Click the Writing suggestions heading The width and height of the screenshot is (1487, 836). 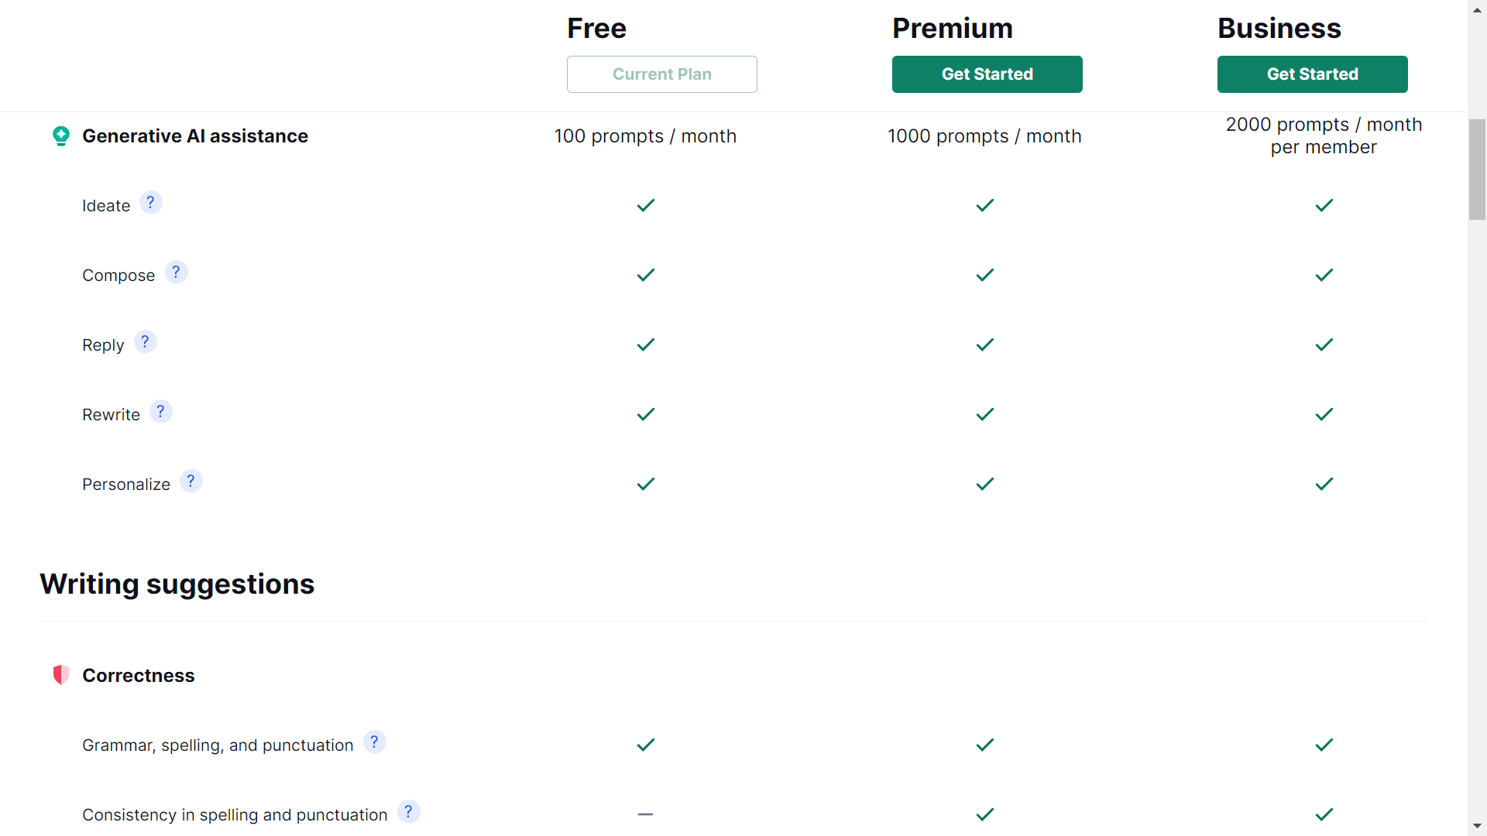point(177,584)
